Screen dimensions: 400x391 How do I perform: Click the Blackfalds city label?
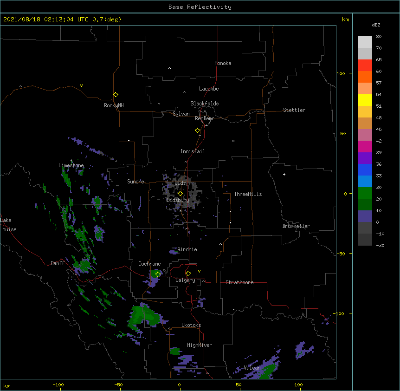(205, 104)
